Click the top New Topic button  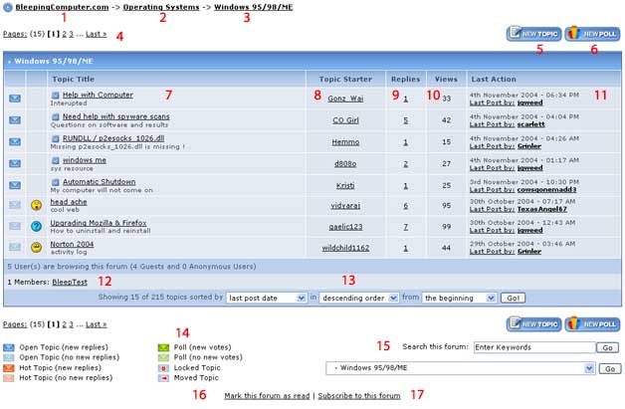click(534, 34)
